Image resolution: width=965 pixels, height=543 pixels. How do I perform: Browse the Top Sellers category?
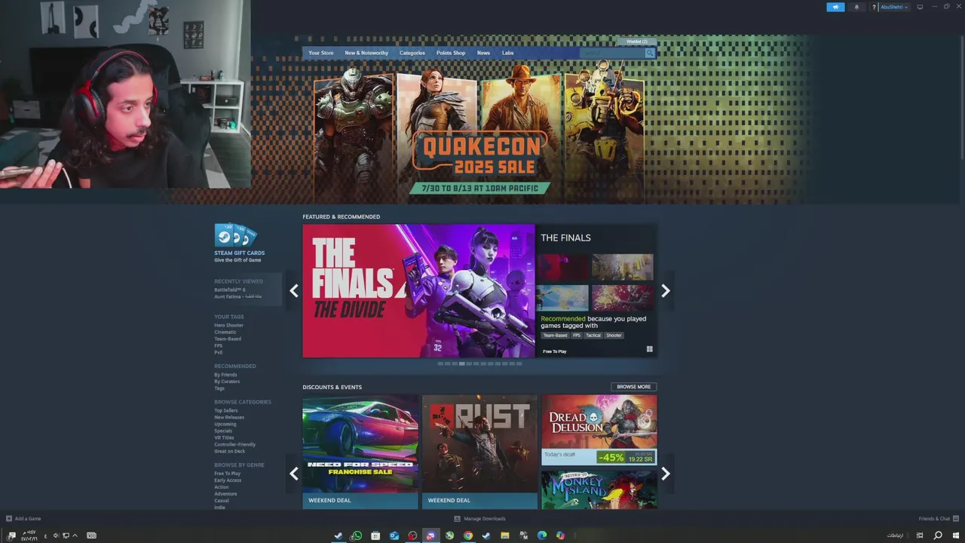226,410
